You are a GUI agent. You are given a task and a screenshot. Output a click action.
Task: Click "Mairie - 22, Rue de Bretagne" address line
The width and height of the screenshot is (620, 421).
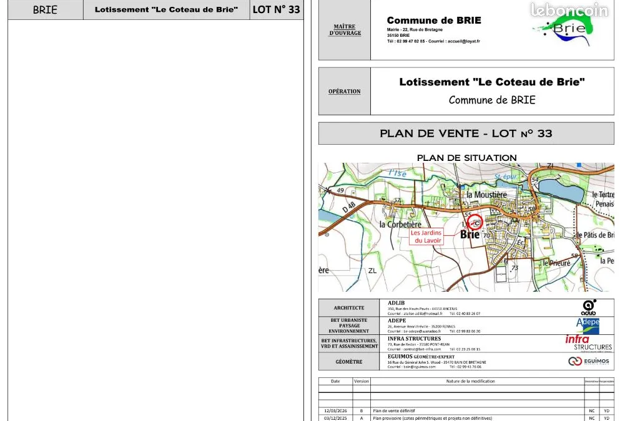(415, 29)
